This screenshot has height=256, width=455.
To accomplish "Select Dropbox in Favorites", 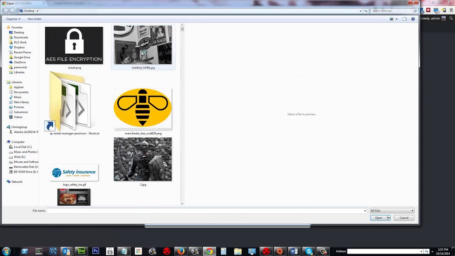I will [x=19, y=47].
